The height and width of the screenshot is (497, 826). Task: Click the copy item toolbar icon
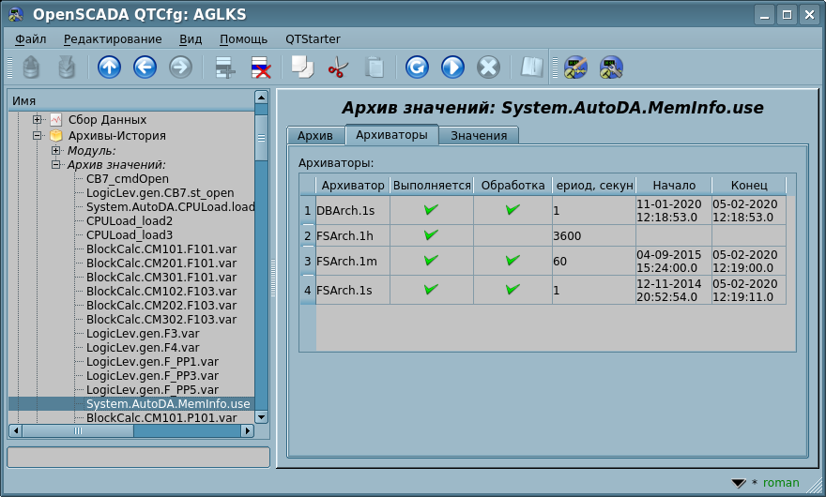pyautogui.click(x=302, y=68)
